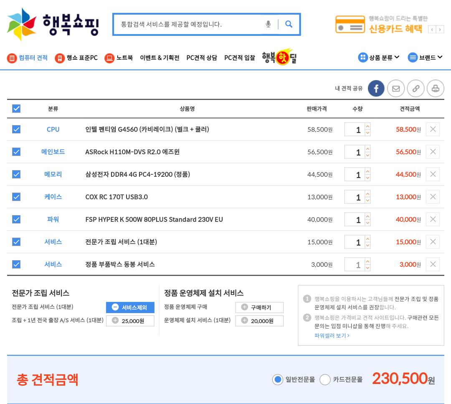Click 구매하기 for 정품 운영체제

(x=259, y=307)
